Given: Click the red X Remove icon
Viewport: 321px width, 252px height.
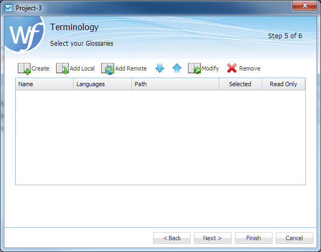Looking at the screenshot, I should (x=232, y=68).
